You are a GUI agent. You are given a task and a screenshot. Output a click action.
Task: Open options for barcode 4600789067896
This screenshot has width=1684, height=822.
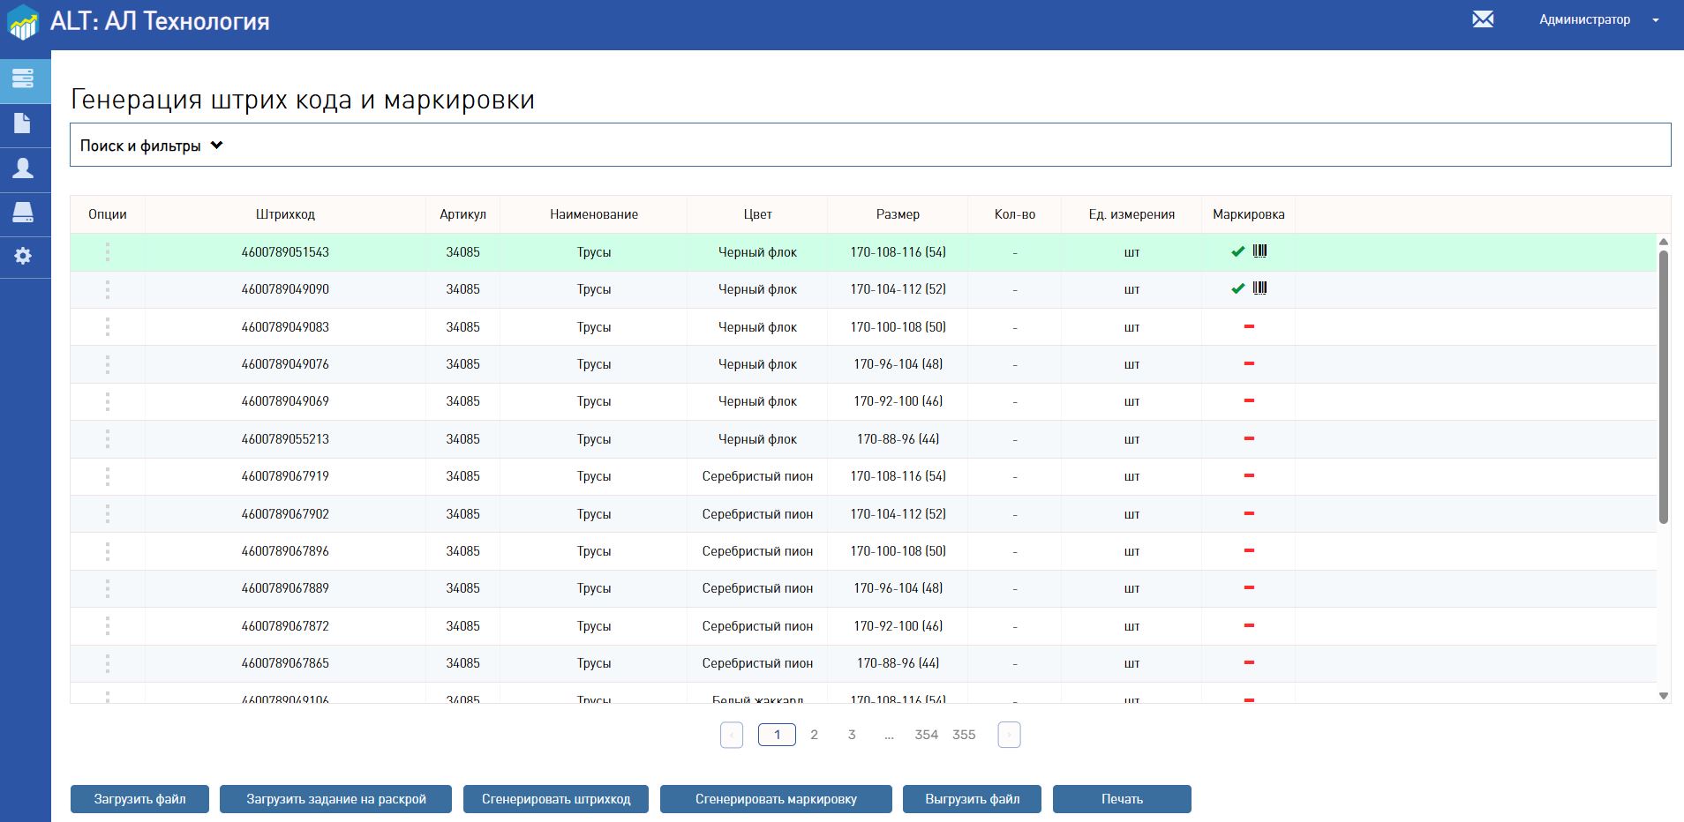click(x=108, y=551)
